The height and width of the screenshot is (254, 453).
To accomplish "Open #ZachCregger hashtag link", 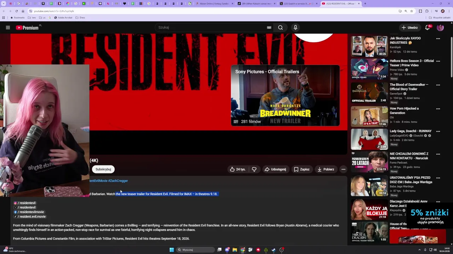I will pyautogui.click(x=118, y=181).
